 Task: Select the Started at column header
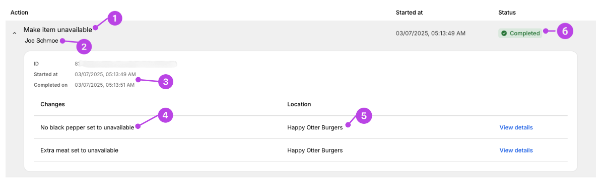pyautogui.click(x=409, y=13)
